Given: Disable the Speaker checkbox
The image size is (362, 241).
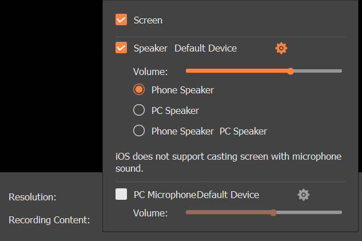Looking at the screenshot, I should [121, 48].
